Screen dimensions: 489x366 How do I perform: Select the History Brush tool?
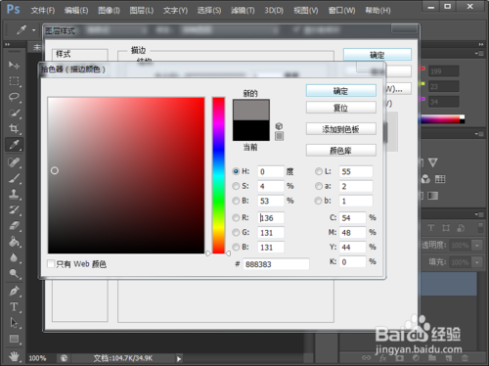click(x=14, y=209)
